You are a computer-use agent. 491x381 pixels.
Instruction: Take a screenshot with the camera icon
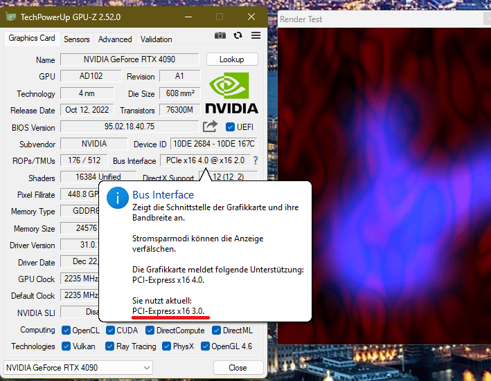[220, 36]
